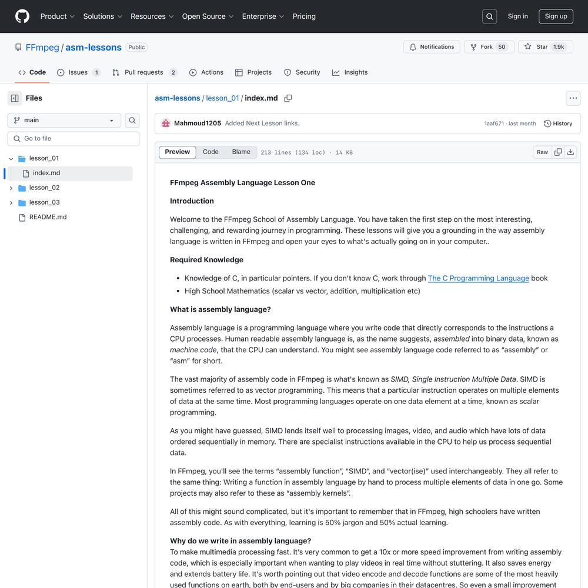Open the Resources menu dropdown
588x588 pixels.
(x=152, y=16)
